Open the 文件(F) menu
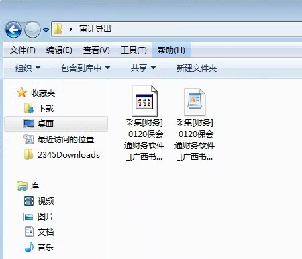 (x=22, y=50)
